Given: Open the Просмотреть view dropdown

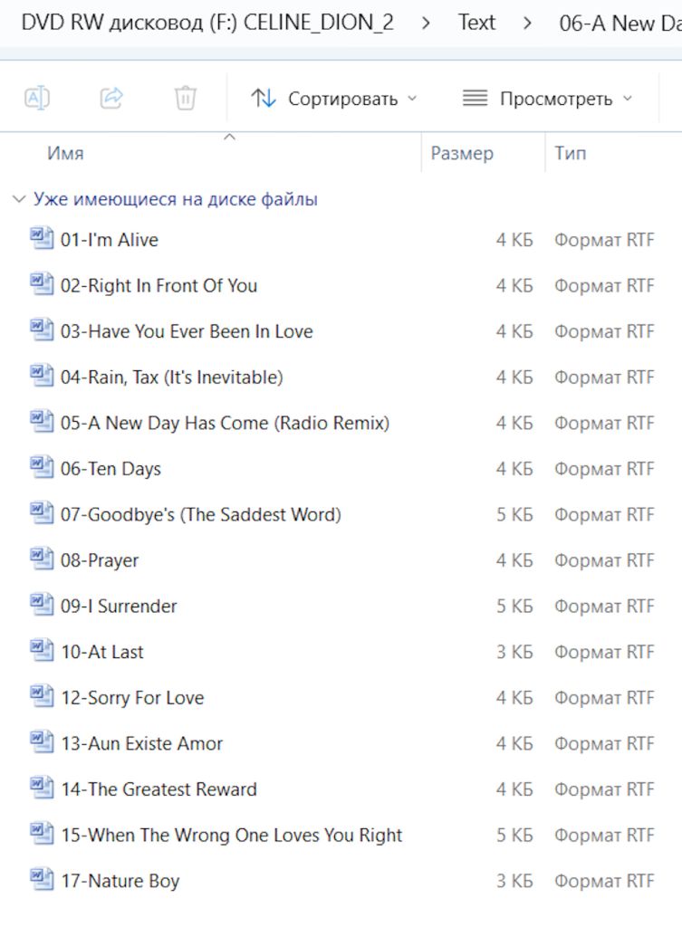Looking at the screenshot, I should click(548, 98).
